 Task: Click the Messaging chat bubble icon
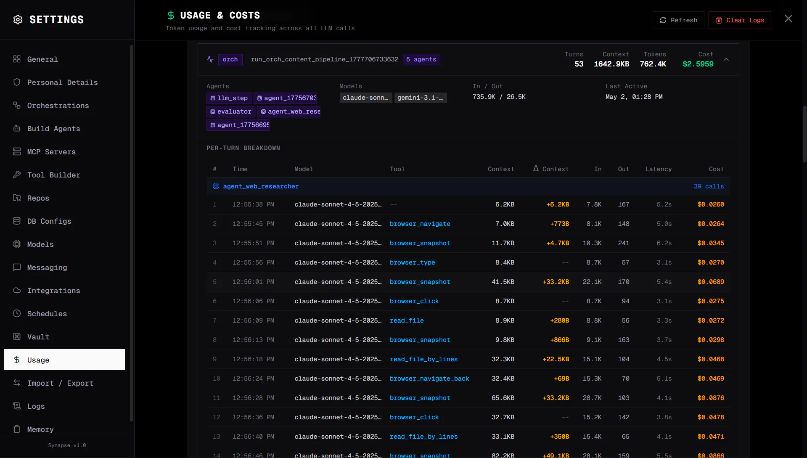17,267
